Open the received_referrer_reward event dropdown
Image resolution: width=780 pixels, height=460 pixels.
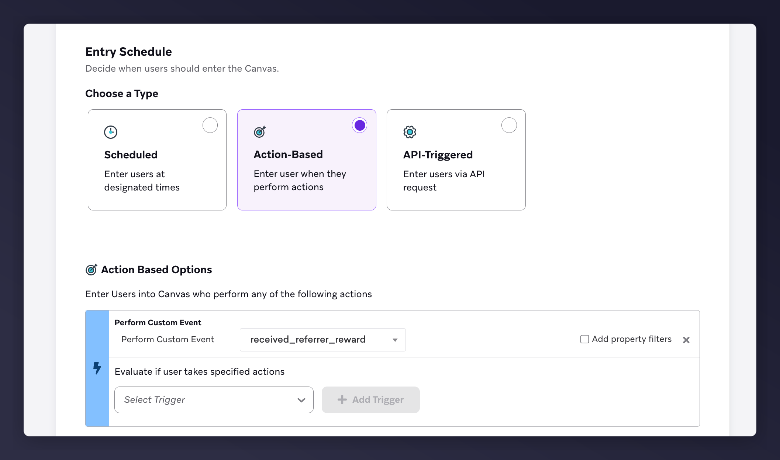(x=323, y=340)
